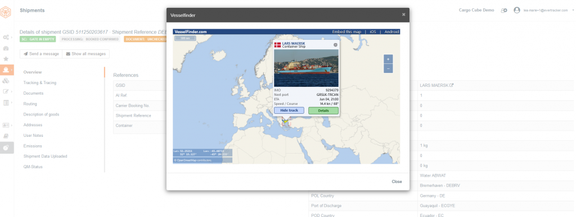The height and width of the screenshot is (217, 576).
Task: Click the user avatar icon in header
Action: pos(516,10)
